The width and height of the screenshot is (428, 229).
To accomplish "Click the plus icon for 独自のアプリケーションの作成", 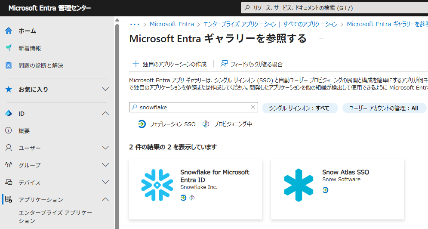I will coord(135,64).
